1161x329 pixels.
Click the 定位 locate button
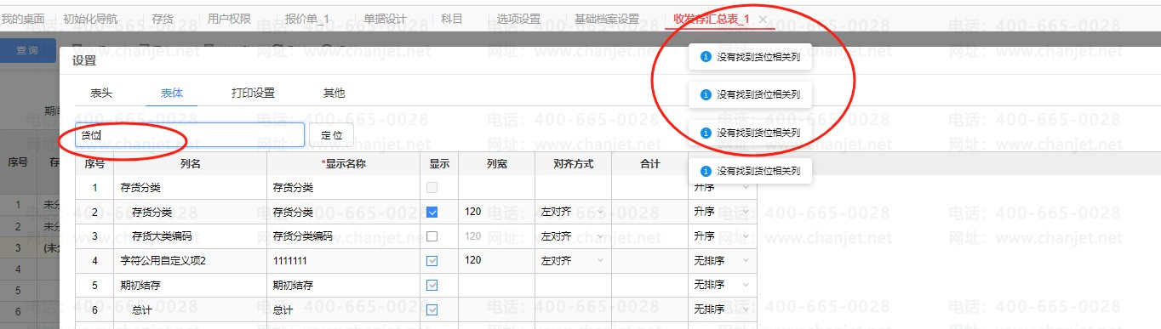click(332, 135)
